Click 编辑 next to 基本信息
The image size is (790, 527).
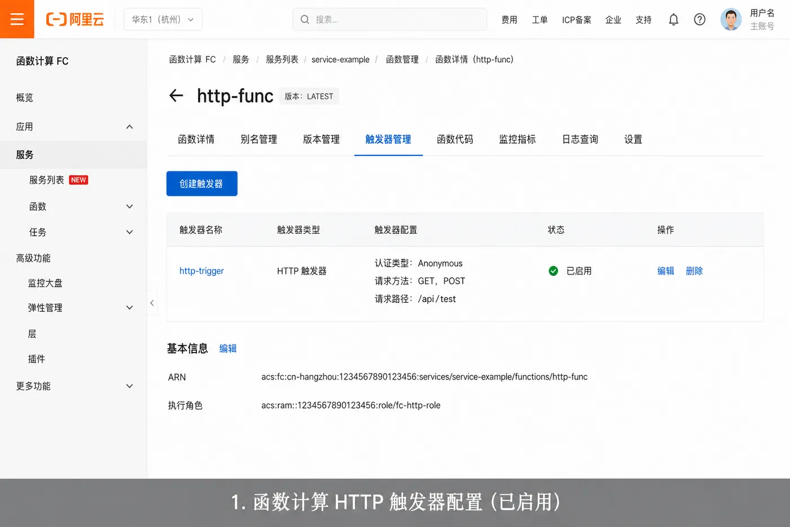click(x=228, y=349)
